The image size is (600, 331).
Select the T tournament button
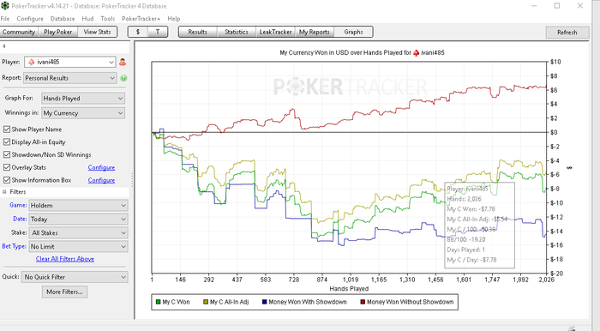pyautogui.click(x=158, y=32)
